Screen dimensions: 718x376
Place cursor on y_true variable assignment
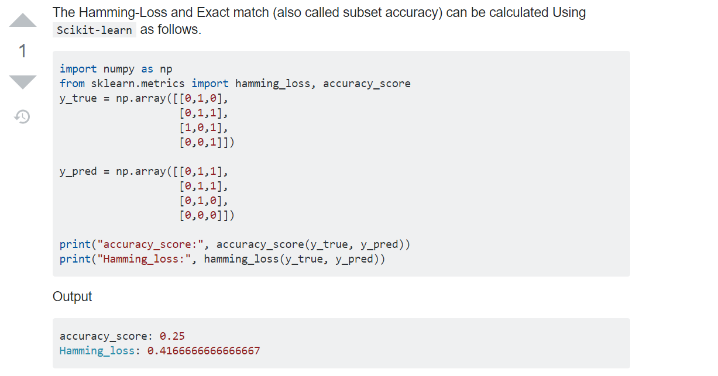click(x=78, y=98)
